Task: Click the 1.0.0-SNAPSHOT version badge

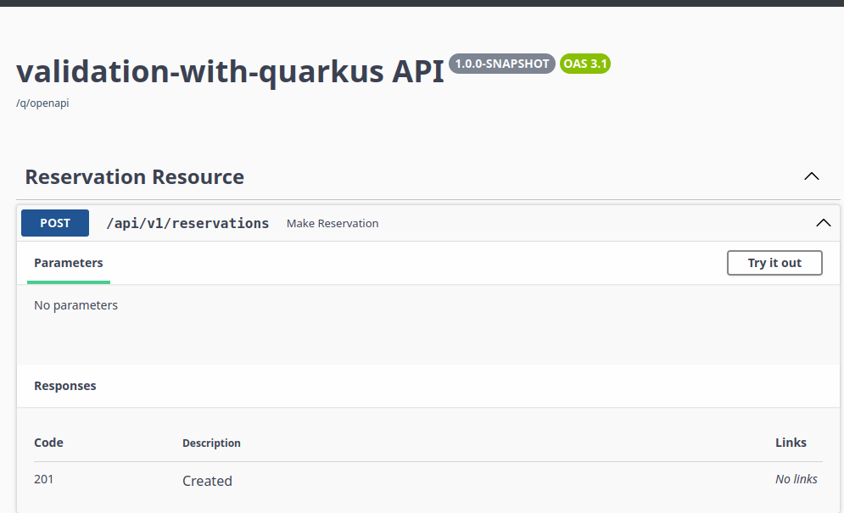Action: click(502, 64)
